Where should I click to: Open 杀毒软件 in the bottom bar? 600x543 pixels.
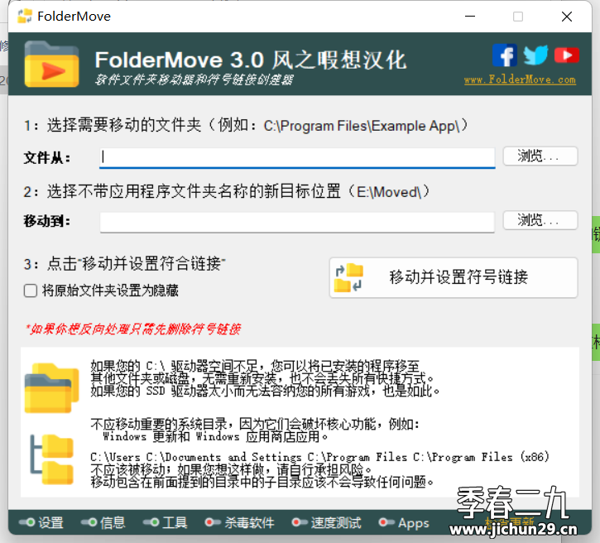249,522
